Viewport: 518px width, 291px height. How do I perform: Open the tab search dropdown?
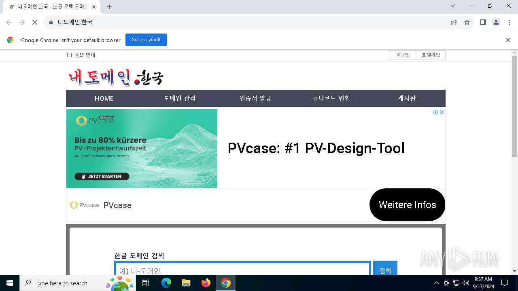pyautogui.click(x=453, y=6)
